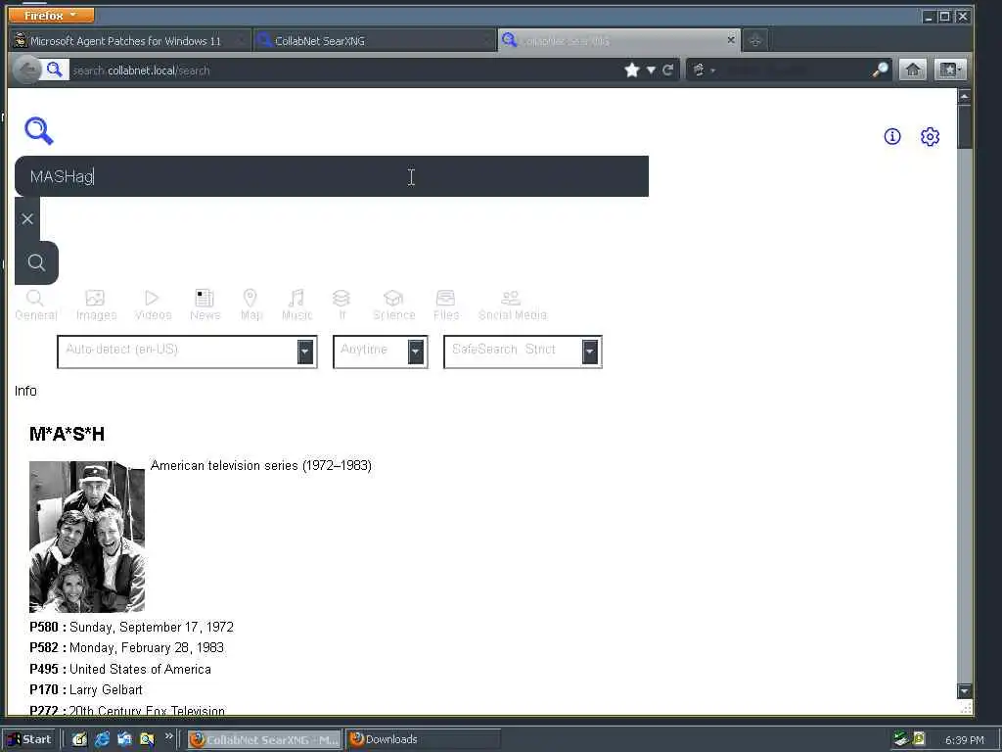Go to the home page
Image resolution: width=1002 pixels, height=752 pixels.
tap(913, 70)
